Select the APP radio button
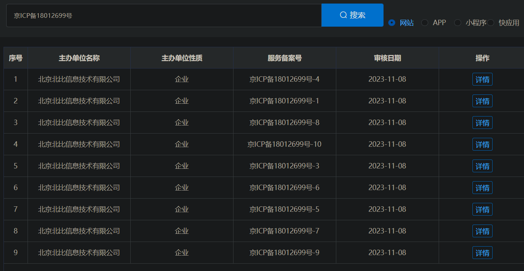 (x=425, y=23)
